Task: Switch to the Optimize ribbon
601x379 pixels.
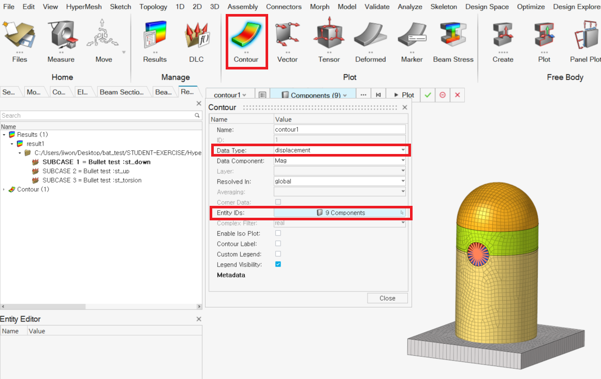Action: pos(531,7)
